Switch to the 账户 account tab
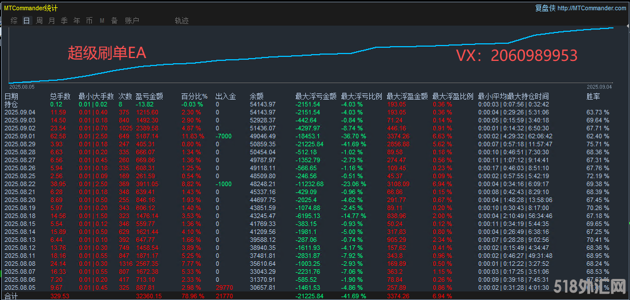 [x=132, y=20]
